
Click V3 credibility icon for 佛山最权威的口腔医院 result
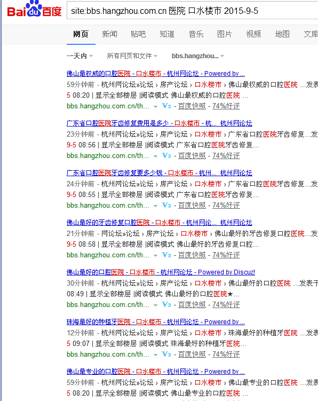(166, 106)
